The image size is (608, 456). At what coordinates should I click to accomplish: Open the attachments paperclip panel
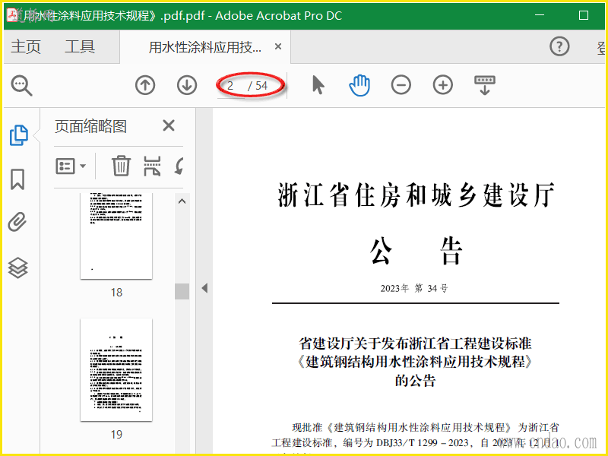tap(17, 222)
